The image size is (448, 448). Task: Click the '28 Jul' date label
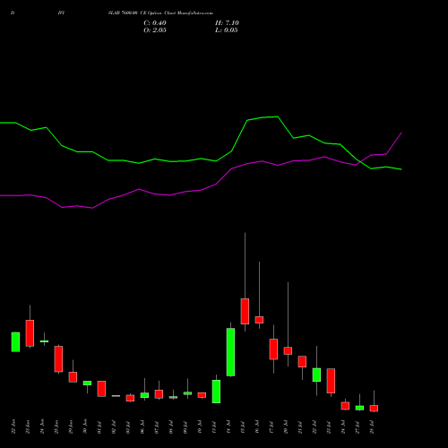pyautogui.click(x=372, y=427)
